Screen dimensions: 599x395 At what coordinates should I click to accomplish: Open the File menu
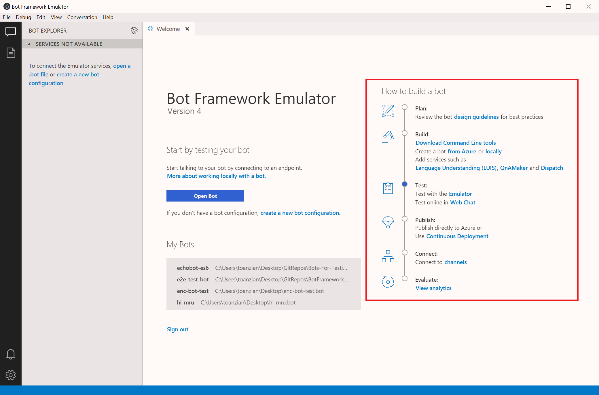(7, 17)
